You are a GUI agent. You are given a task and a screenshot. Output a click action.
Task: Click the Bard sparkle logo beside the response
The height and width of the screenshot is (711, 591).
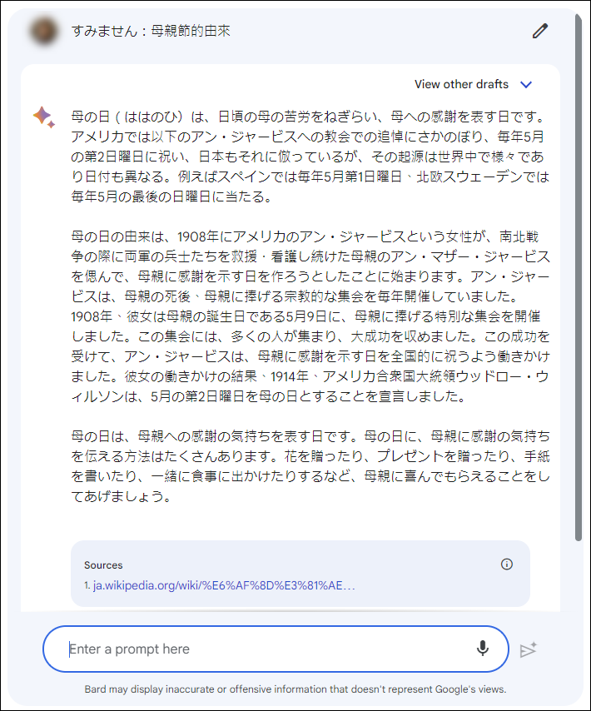(x=44, y=117)
